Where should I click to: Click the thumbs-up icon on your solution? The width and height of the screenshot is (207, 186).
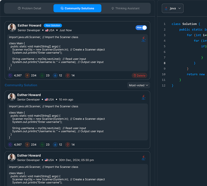click(42, 75)
